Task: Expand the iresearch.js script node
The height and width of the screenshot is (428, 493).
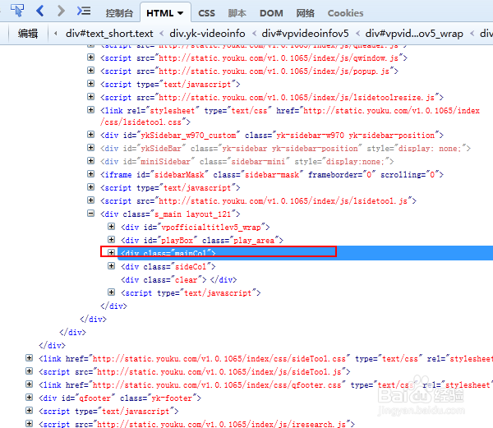Action: tap(30, 424)
